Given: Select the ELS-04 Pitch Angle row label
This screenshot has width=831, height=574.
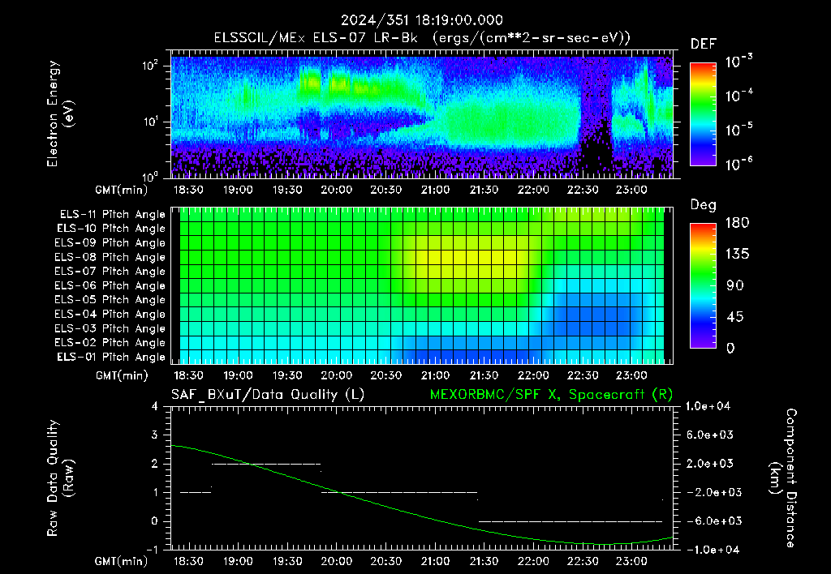Looking at the screenshot, I should (x=110, y=314).
